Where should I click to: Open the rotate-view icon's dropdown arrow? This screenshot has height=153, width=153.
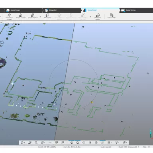(x=25, y=143)
